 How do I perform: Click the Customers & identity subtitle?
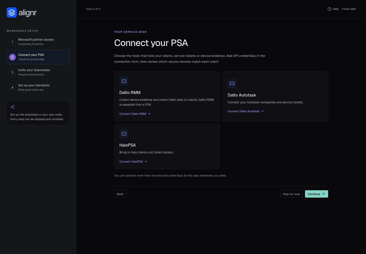coord(31,44)
